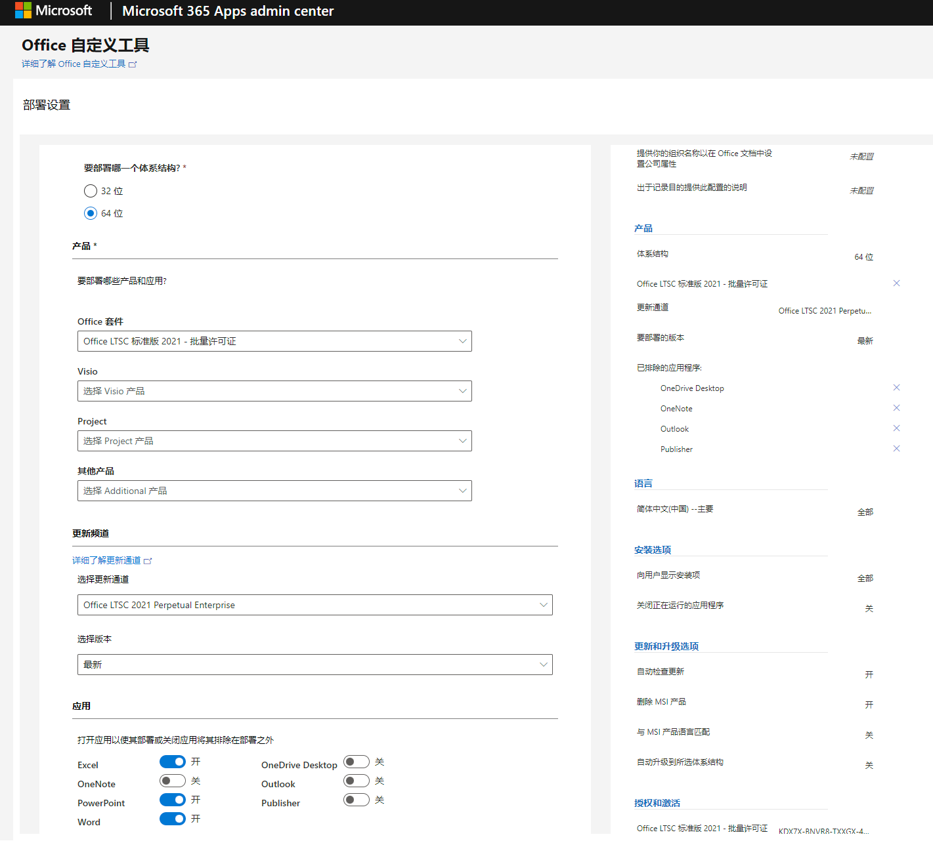Click the 部署设置 heading
933x843 pixels.
47,105
